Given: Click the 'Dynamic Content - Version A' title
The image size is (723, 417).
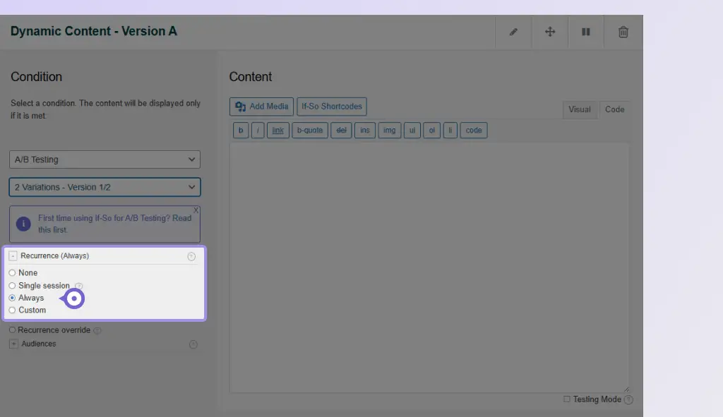Looking at the screenshot, I should 94,31.
